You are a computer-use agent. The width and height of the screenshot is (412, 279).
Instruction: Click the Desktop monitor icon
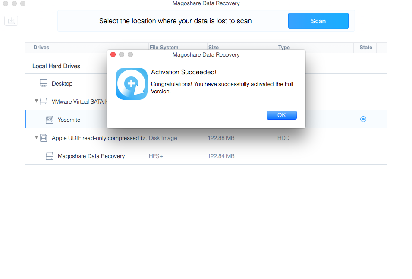click(43, 83)
